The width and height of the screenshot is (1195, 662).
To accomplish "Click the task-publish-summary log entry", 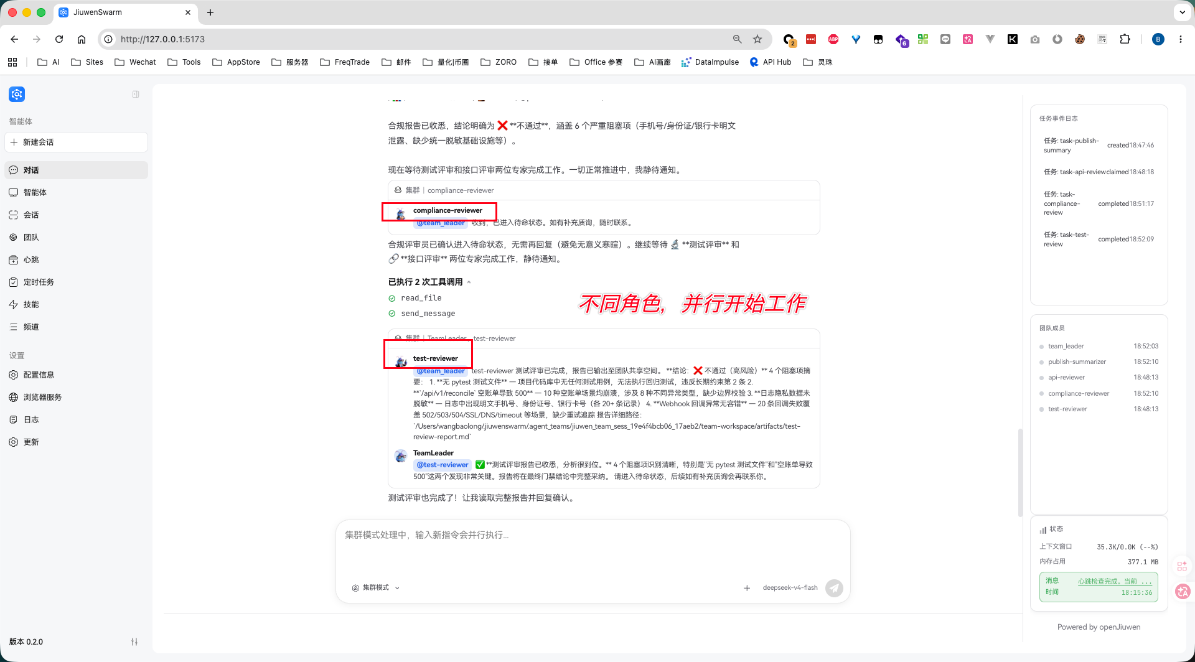I will tap(1099, 146).
